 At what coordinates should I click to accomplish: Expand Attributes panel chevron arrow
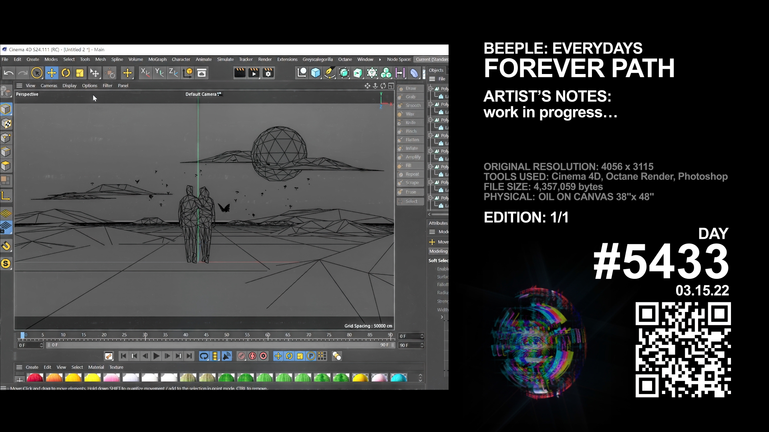pyautogui.click(x=442, y=317)
